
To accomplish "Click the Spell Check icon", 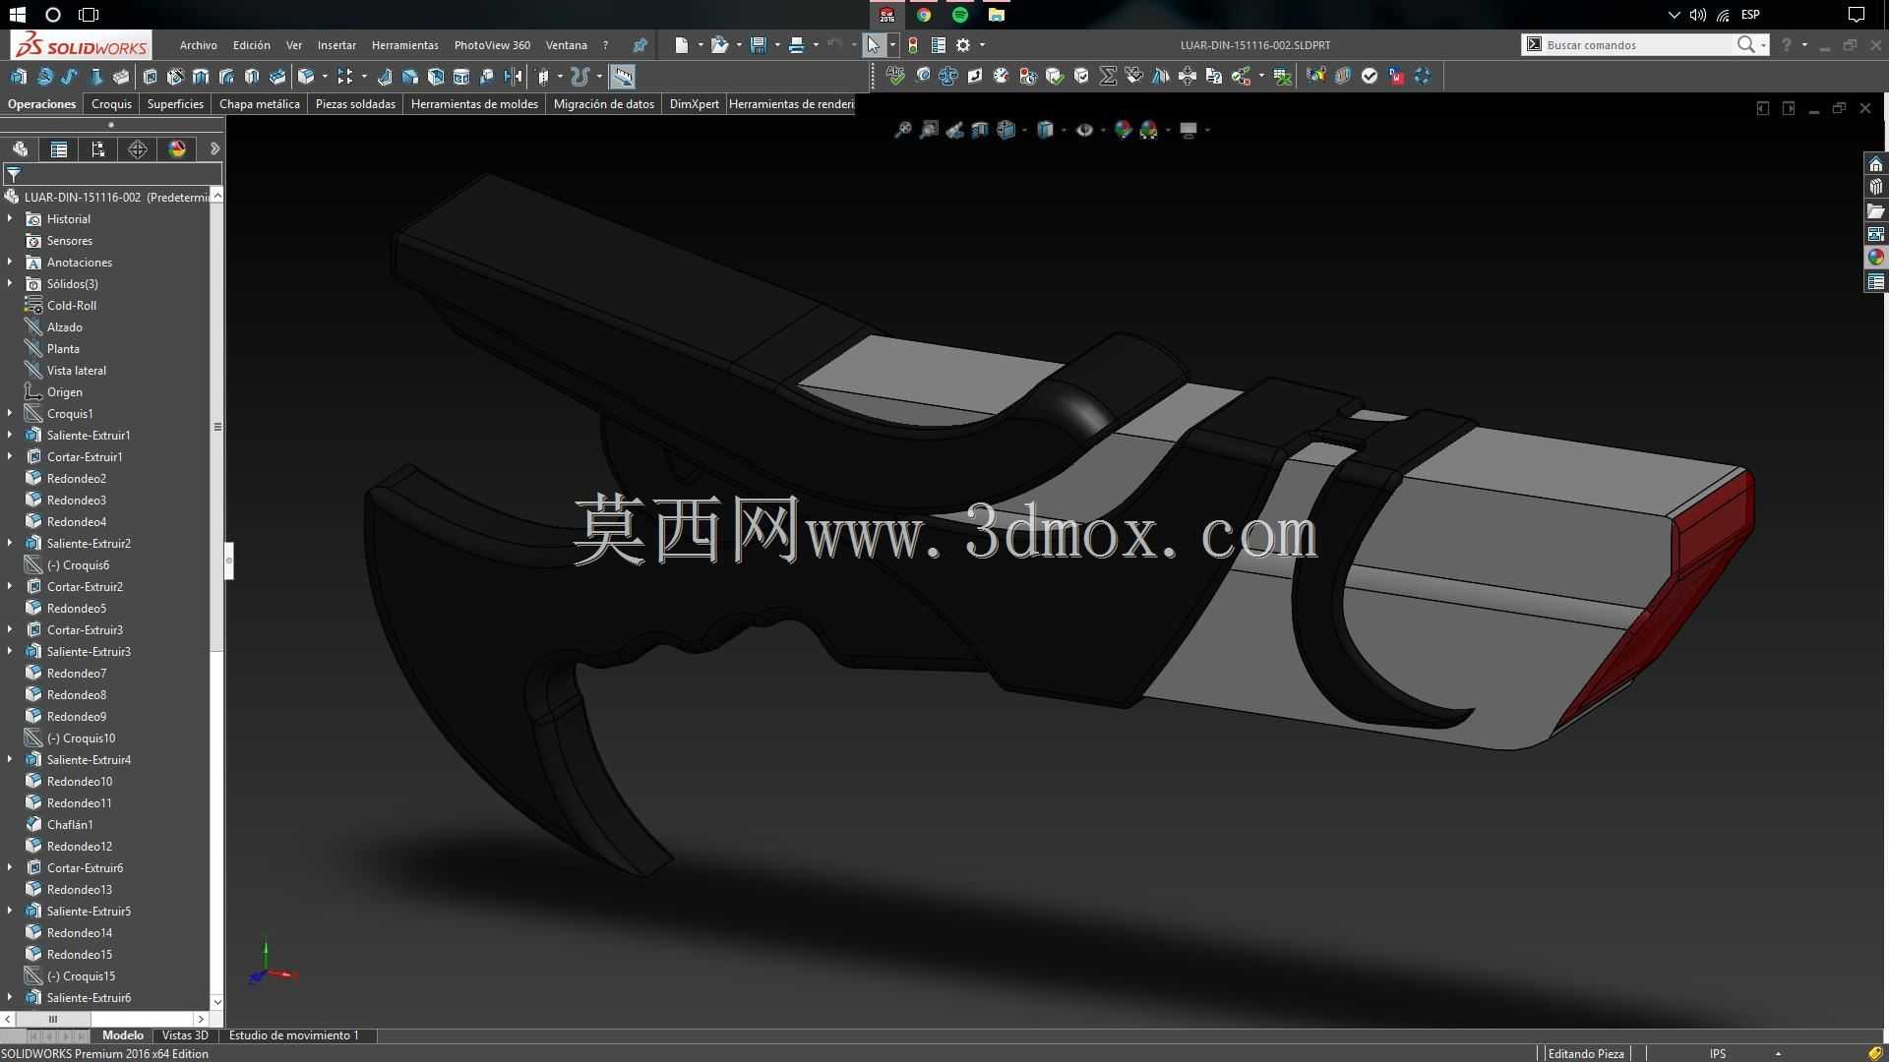I will [x=894, y=76].
